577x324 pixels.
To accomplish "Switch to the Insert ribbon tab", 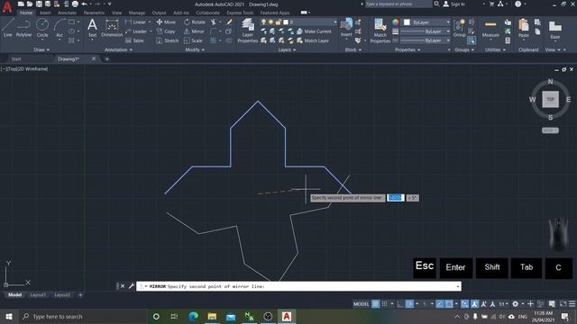I will click(x=45, y=13).
